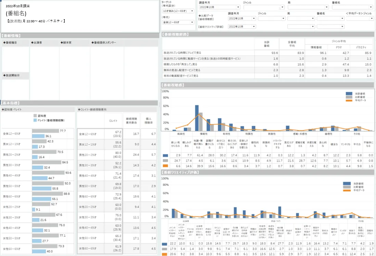Viewport: 376px width, 256px height.
Task: Click the ドラマ genre column header
Action: coord(339,47)
